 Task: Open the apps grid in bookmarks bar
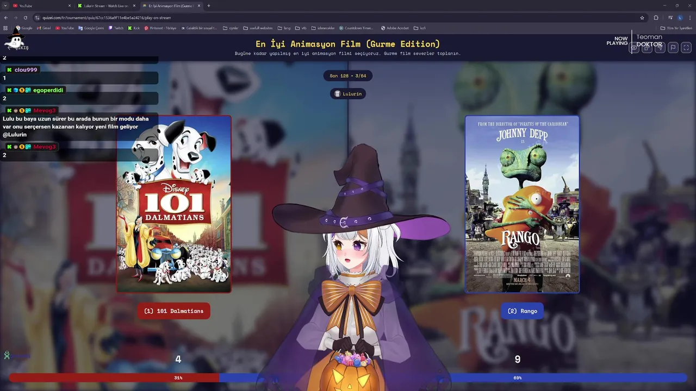pyautogui.click(x=5, y=28)
